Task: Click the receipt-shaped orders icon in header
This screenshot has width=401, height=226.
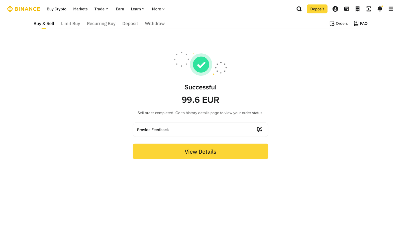Action: 357,9
